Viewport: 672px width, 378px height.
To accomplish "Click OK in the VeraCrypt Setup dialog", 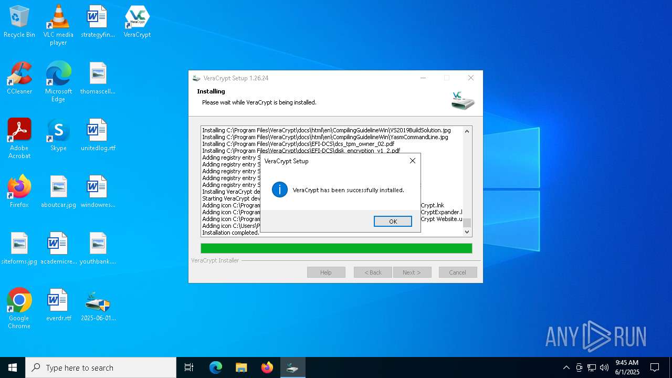I will click(393, 222).
